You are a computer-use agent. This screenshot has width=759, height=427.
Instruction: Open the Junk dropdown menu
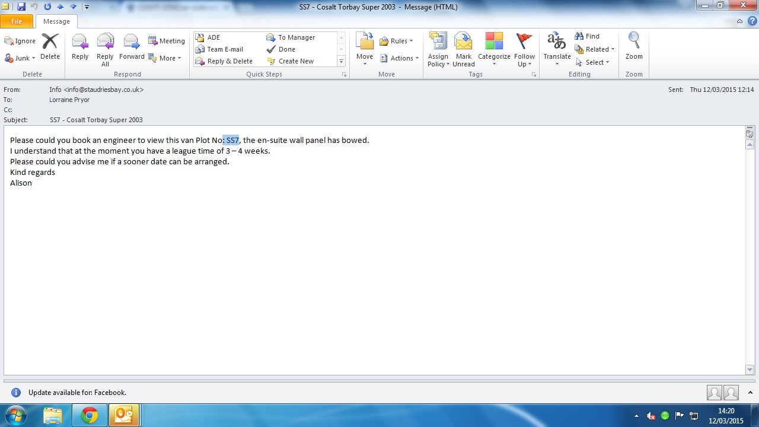coord(20,58)
